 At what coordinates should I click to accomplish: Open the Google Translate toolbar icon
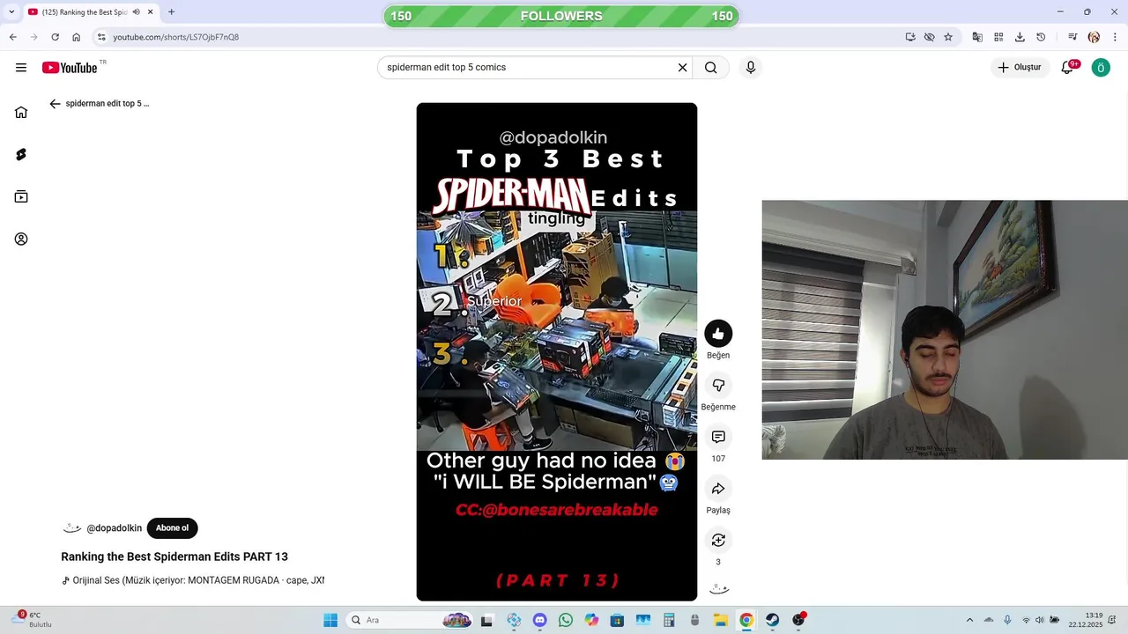coord(977,37)
